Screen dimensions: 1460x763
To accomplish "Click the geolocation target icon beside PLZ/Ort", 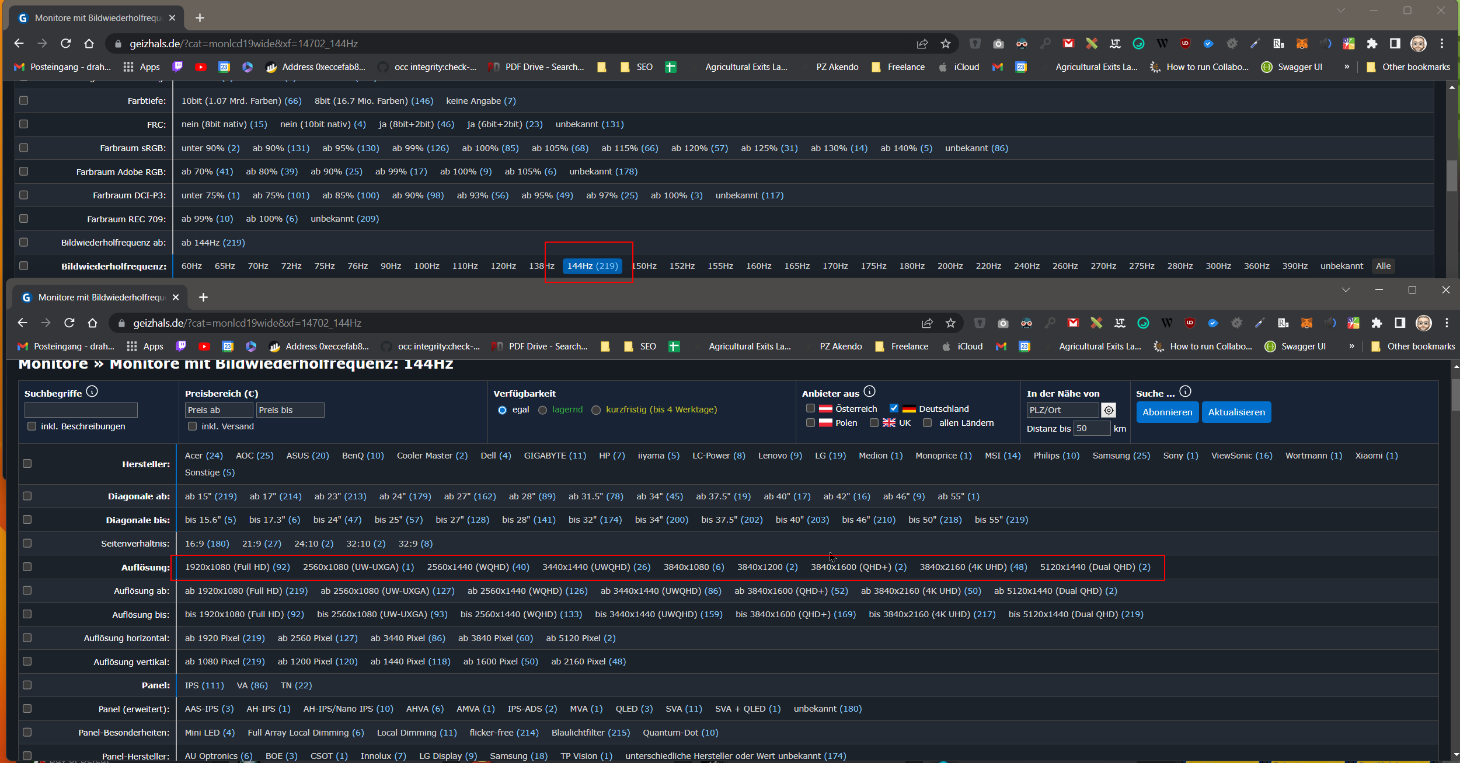I will [1108, 410].
